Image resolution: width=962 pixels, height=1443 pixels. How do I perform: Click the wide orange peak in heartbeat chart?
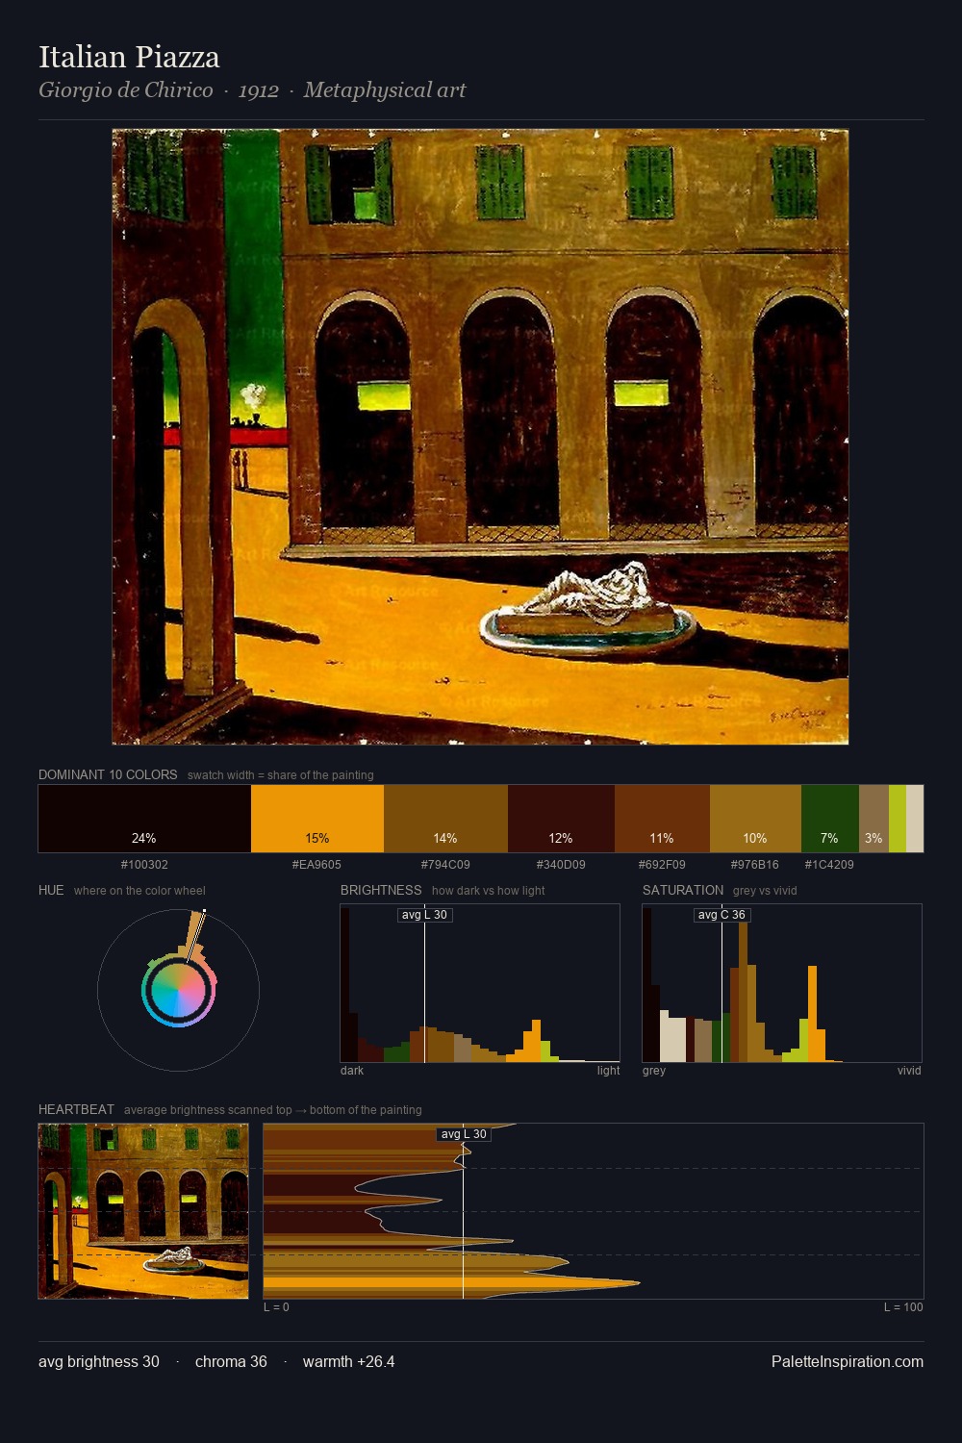coord(452,1282)
